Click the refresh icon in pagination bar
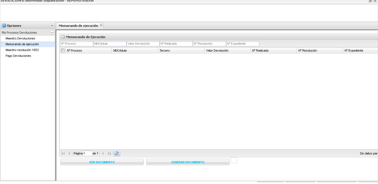Screen dimensions: 378x184 click(x=117, y=153)
